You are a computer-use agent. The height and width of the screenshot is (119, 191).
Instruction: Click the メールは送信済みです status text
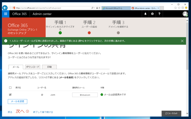pyautogui.click(x=115, y=94)
